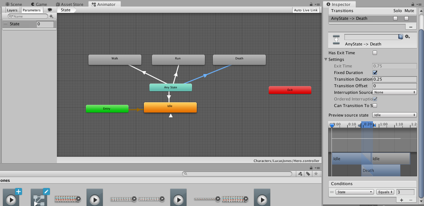Check the Has Exit Time checkbox
This screenshot has height=206, width=424.
[x=375, y=53]
